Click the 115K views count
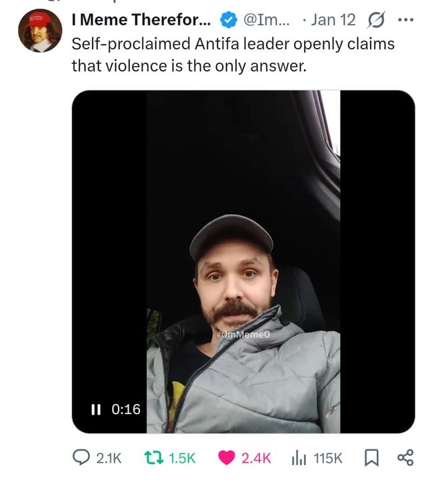The image size is (434, 480). click(x=327, y=458)
